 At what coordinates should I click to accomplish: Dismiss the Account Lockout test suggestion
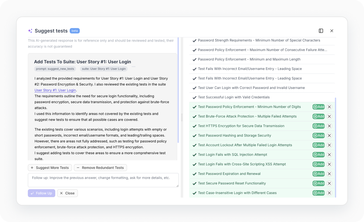coord(329,145)
